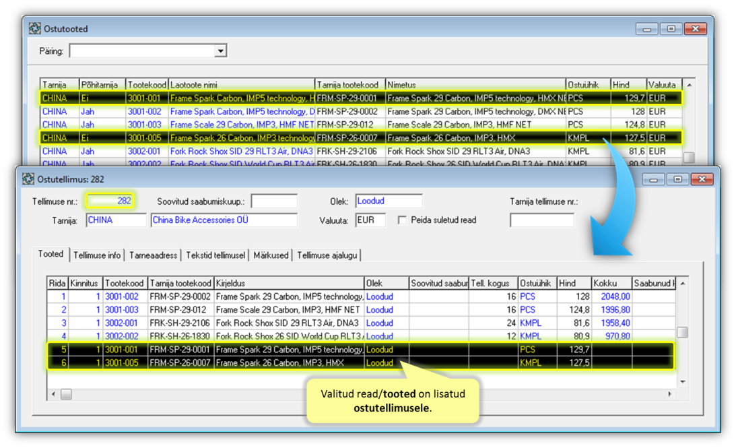This screenshot has height=448, width=736.
Task: Select the Tekstid tellimusel tab
Action: coord(215,255)
